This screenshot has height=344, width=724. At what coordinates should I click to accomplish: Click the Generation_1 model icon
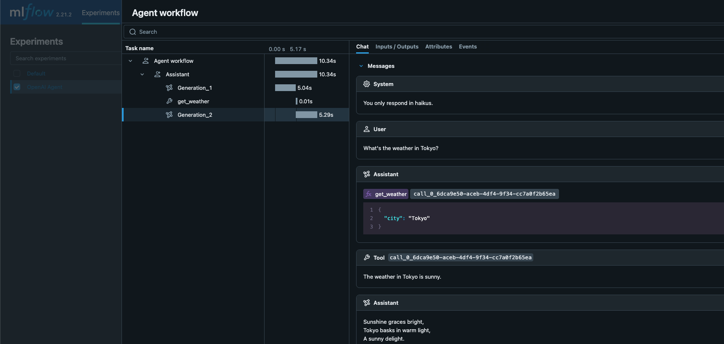pos(169,88)
